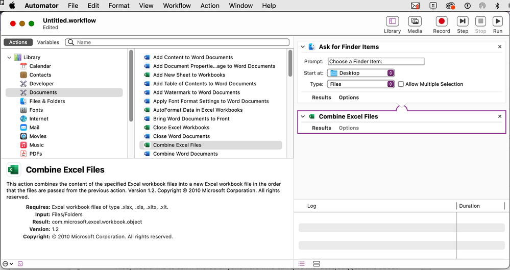The height and width of the screenshot is (270, 510).
Task: Start recording with the Record button
Action: coord(442,24)
